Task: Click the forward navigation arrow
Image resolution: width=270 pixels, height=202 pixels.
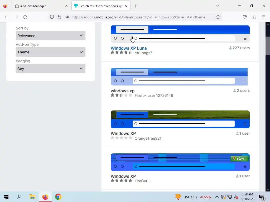Action: click(16, 17)
